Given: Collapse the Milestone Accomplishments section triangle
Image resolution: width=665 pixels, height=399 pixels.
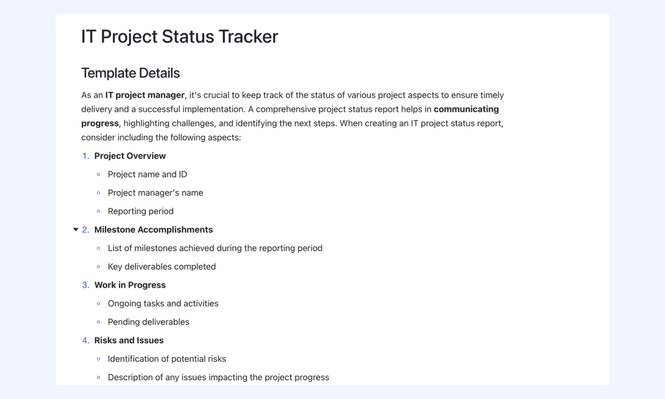Looking at the screenshot, I should point(75,229).
